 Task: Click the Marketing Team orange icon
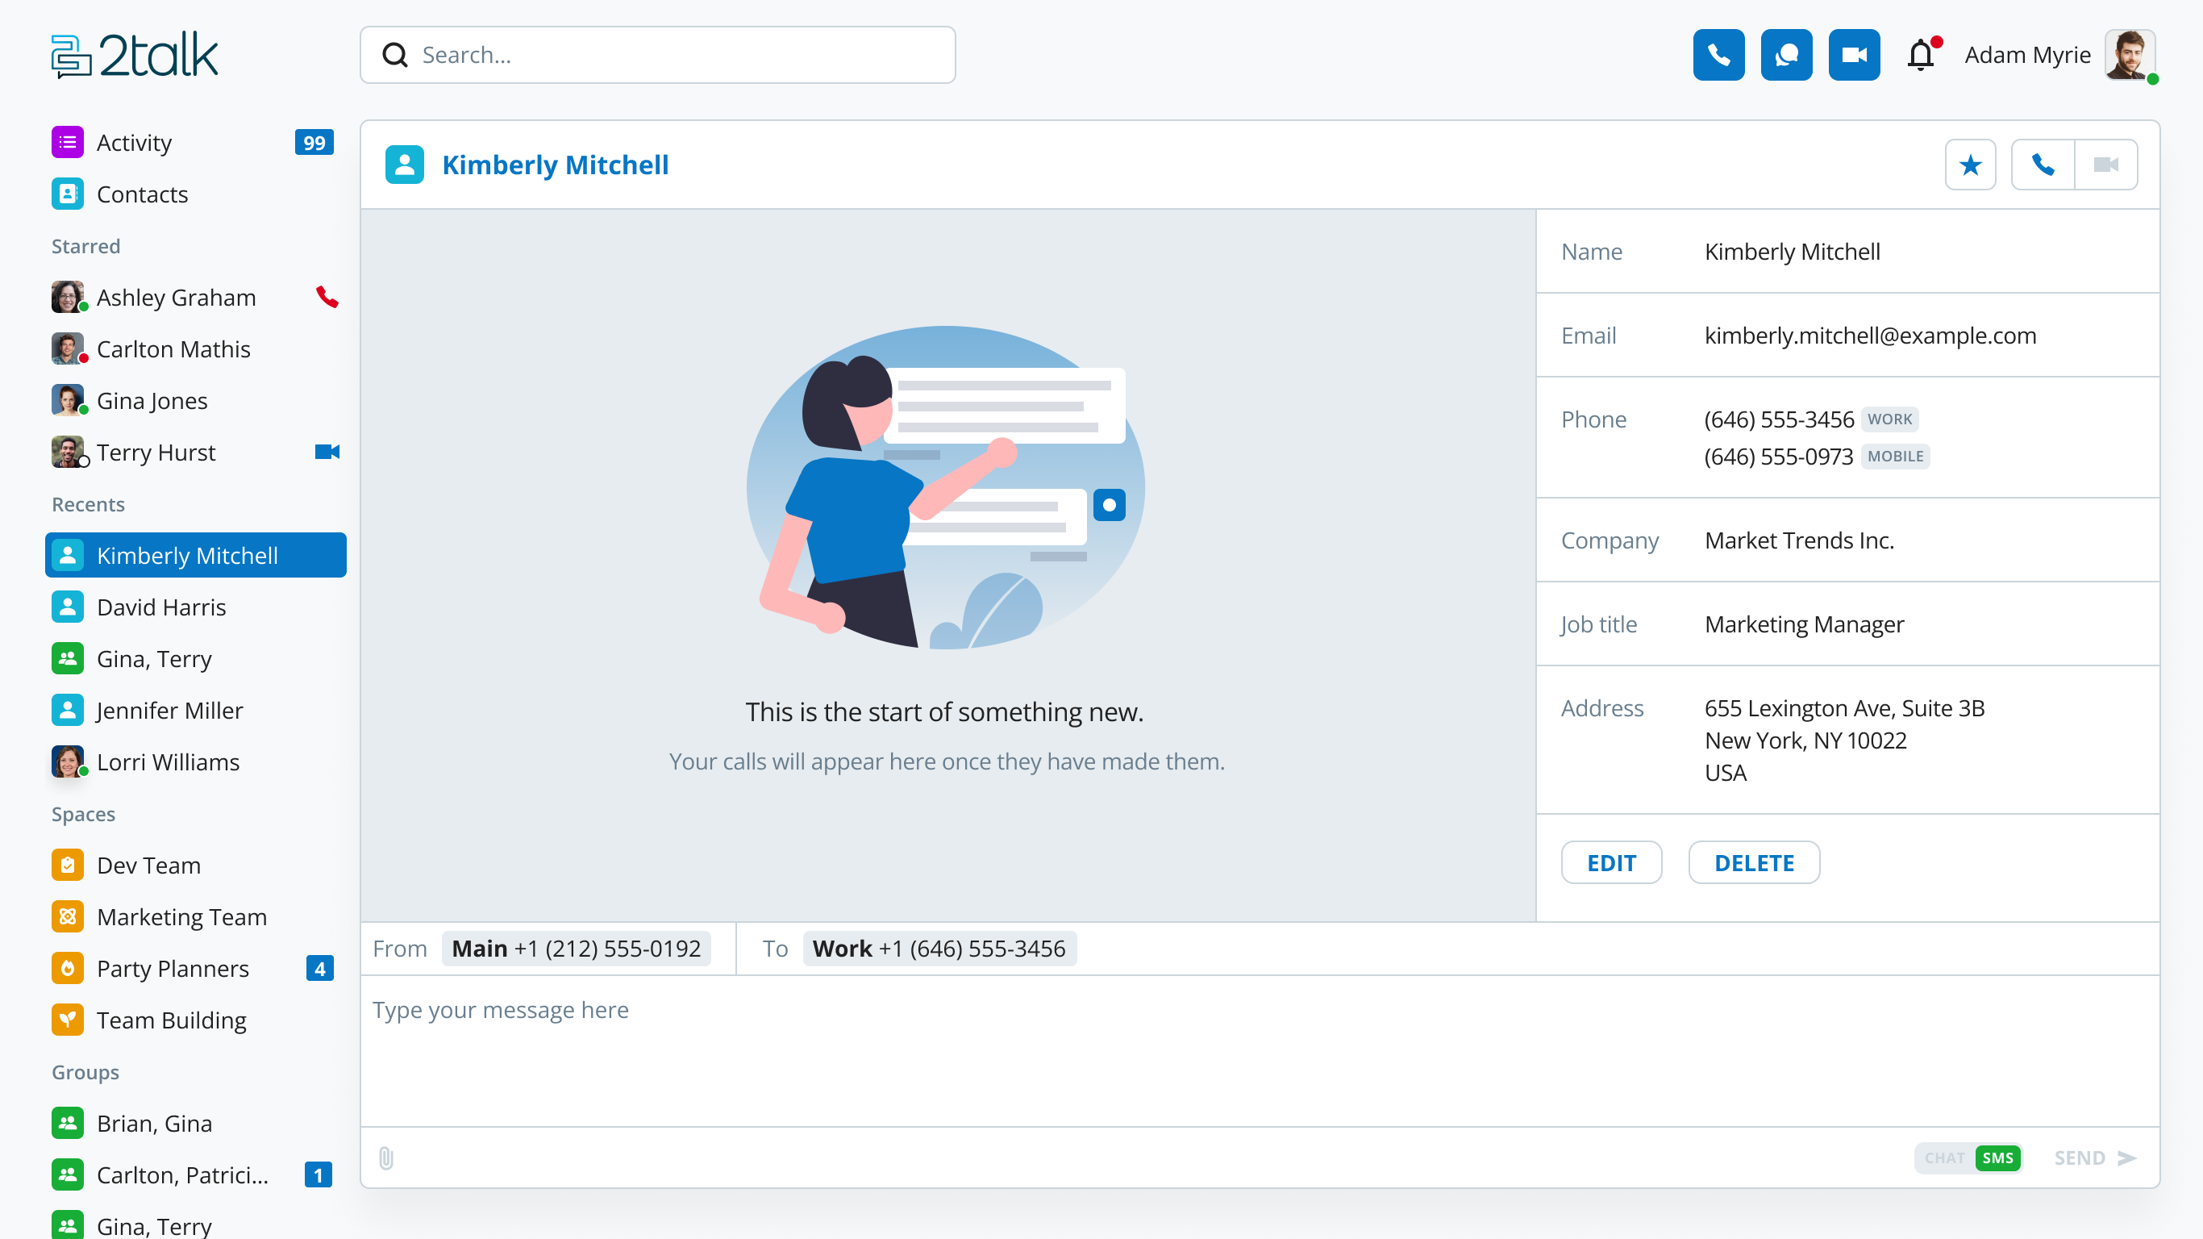[x=68, y=916]
